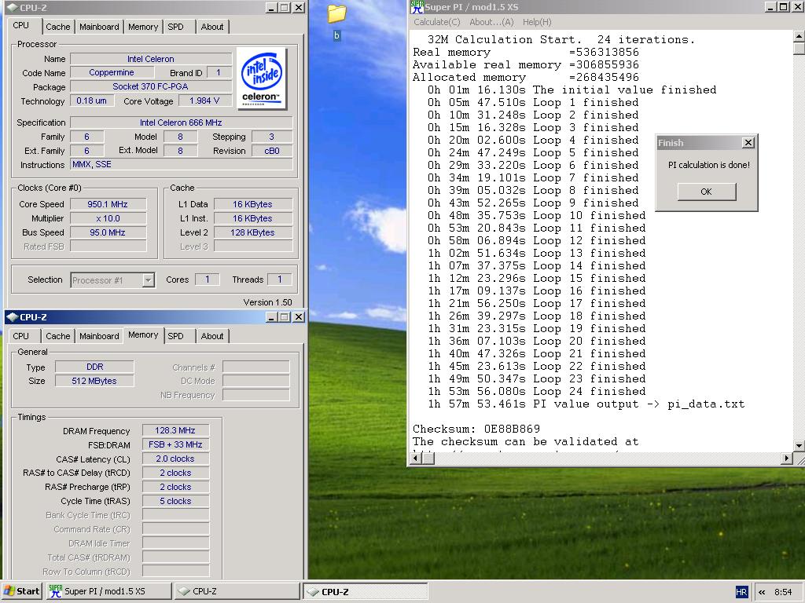Click the 32M Calculation Start line
Viewport: 805px width, 603px height.
coord(561,39)
